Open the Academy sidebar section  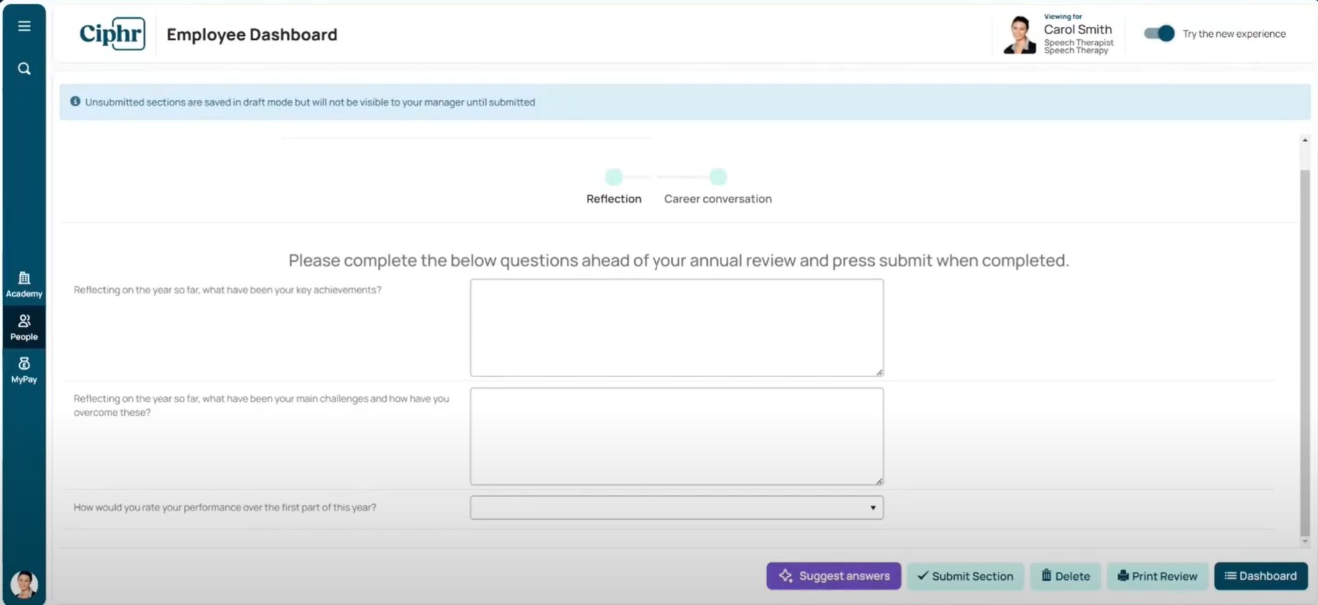click(24, 284)
